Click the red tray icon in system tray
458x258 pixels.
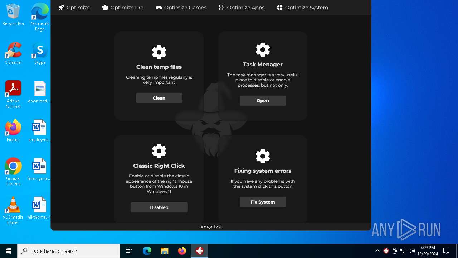pos(386,251)
